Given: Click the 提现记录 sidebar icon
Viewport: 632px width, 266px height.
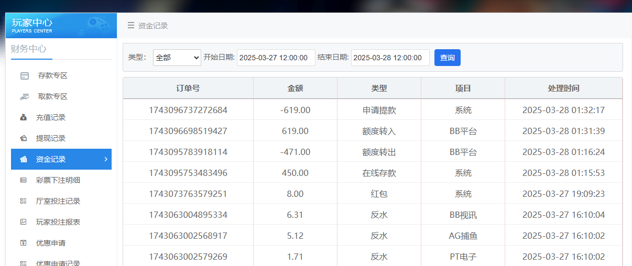Looking at the screenshot, I should coord(24,139).
